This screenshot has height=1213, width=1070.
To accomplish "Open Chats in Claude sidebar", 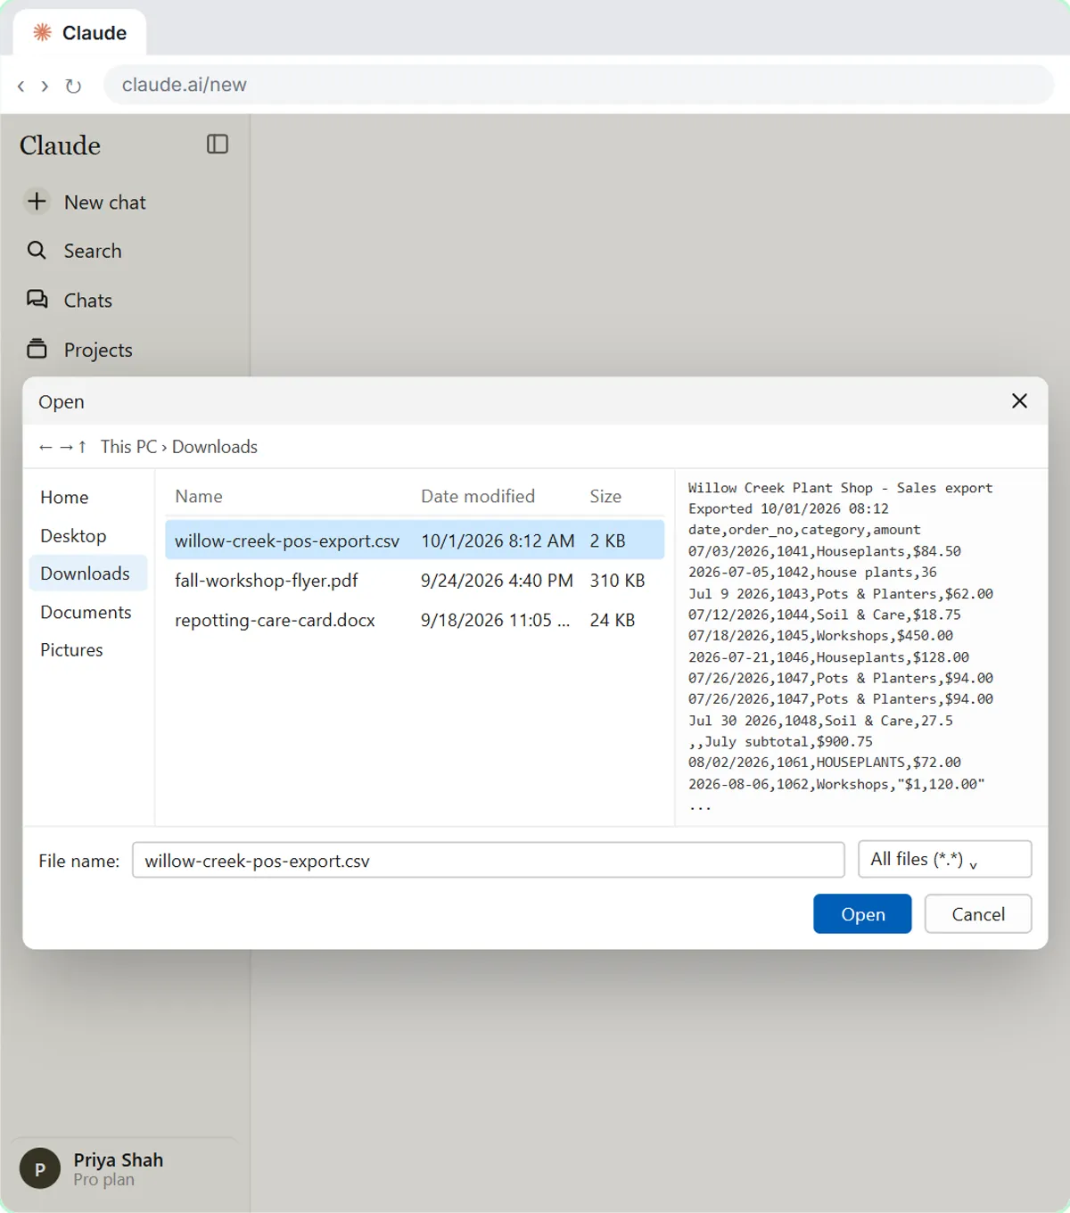I will (x=70, y=301).
